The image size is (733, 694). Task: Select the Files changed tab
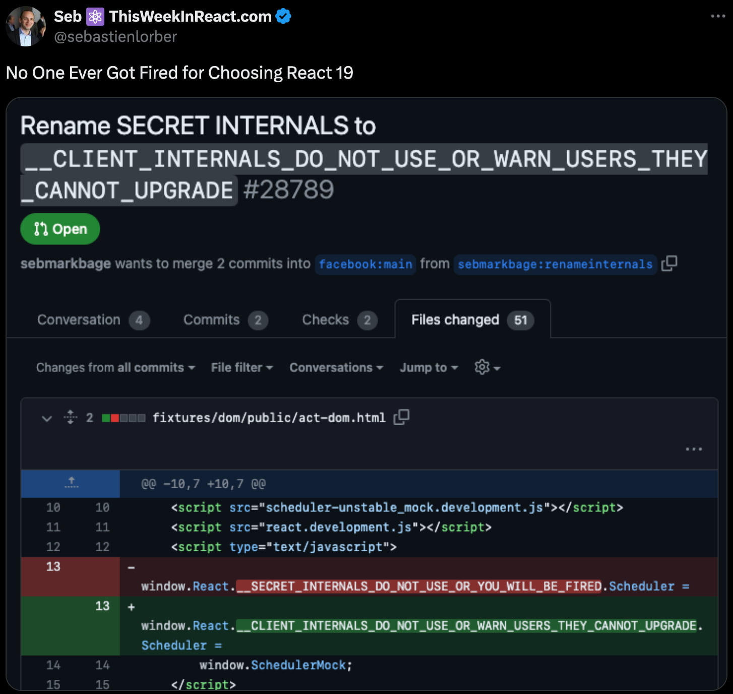[x=472, y=320]
